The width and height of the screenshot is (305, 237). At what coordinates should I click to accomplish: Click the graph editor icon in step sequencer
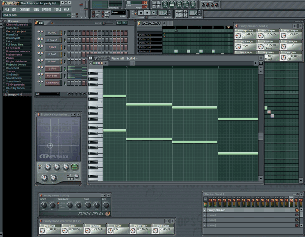tap(119, 23)
